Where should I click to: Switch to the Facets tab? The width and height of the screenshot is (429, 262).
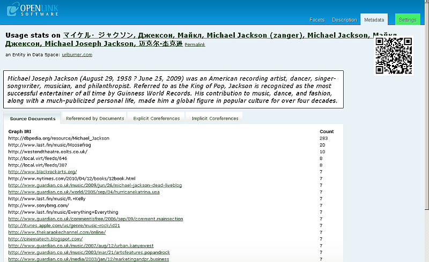pyautogui.click(x=317, y=20)
